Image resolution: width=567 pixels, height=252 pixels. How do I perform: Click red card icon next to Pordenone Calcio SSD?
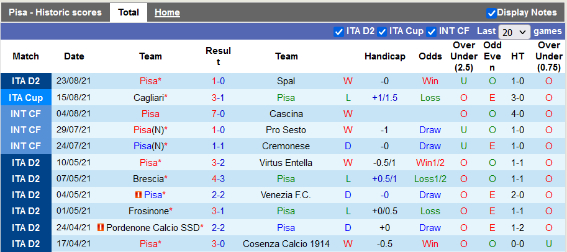coord(101,227)
